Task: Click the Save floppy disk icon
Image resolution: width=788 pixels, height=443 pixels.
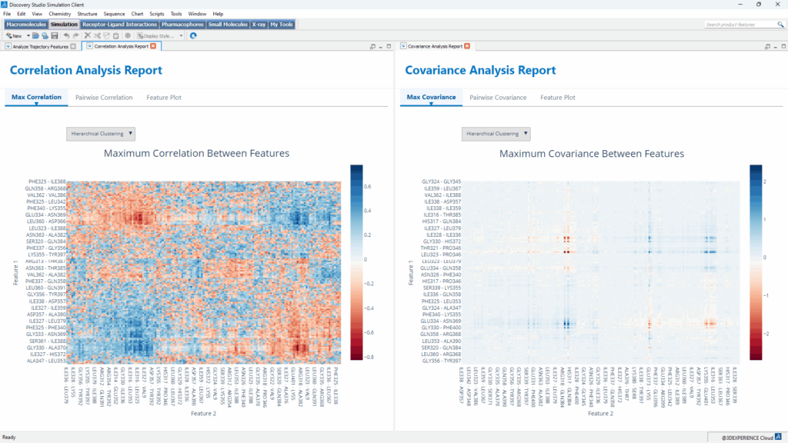Action: pos(55,35)
